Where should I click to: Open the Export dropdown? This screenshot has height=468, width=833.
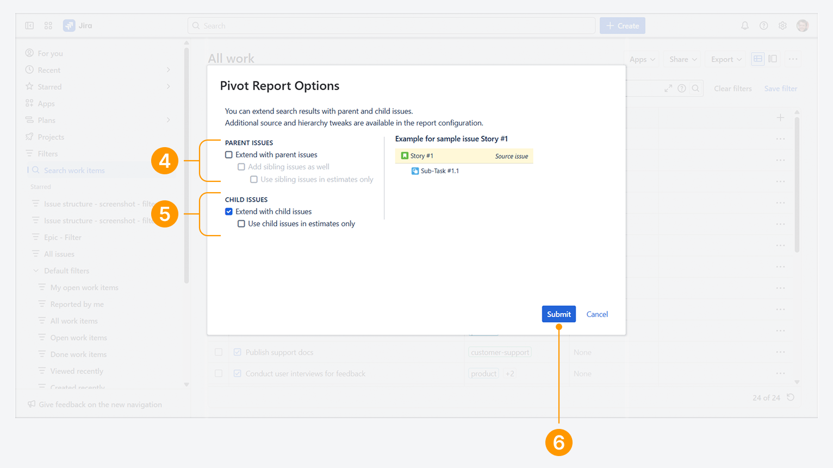(726, 59)
